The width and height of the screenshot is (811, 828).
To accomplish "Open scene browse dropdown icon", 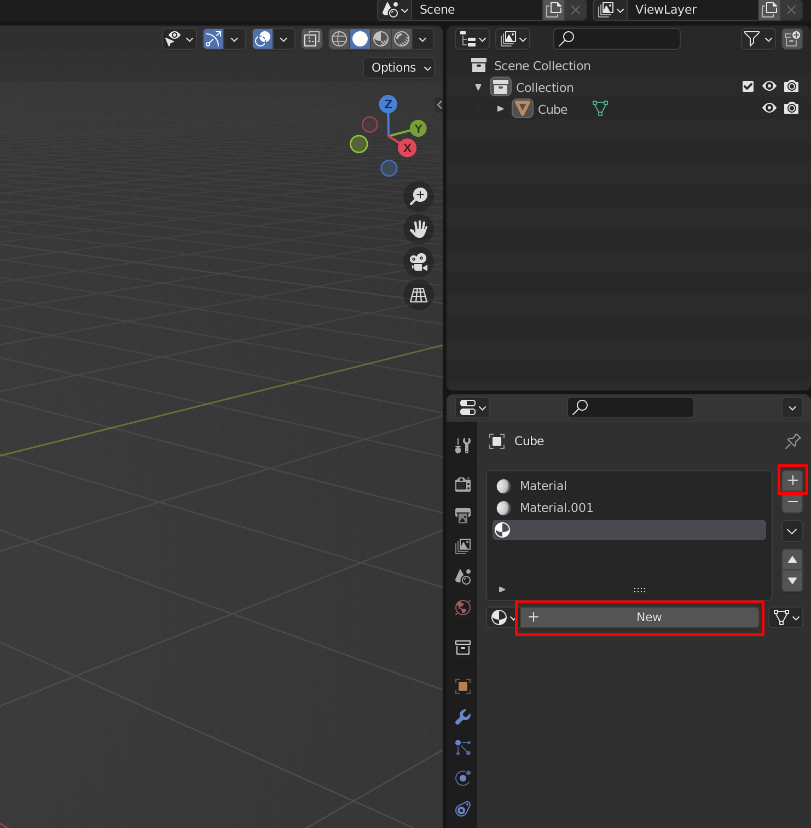I will tap(395, 9).
